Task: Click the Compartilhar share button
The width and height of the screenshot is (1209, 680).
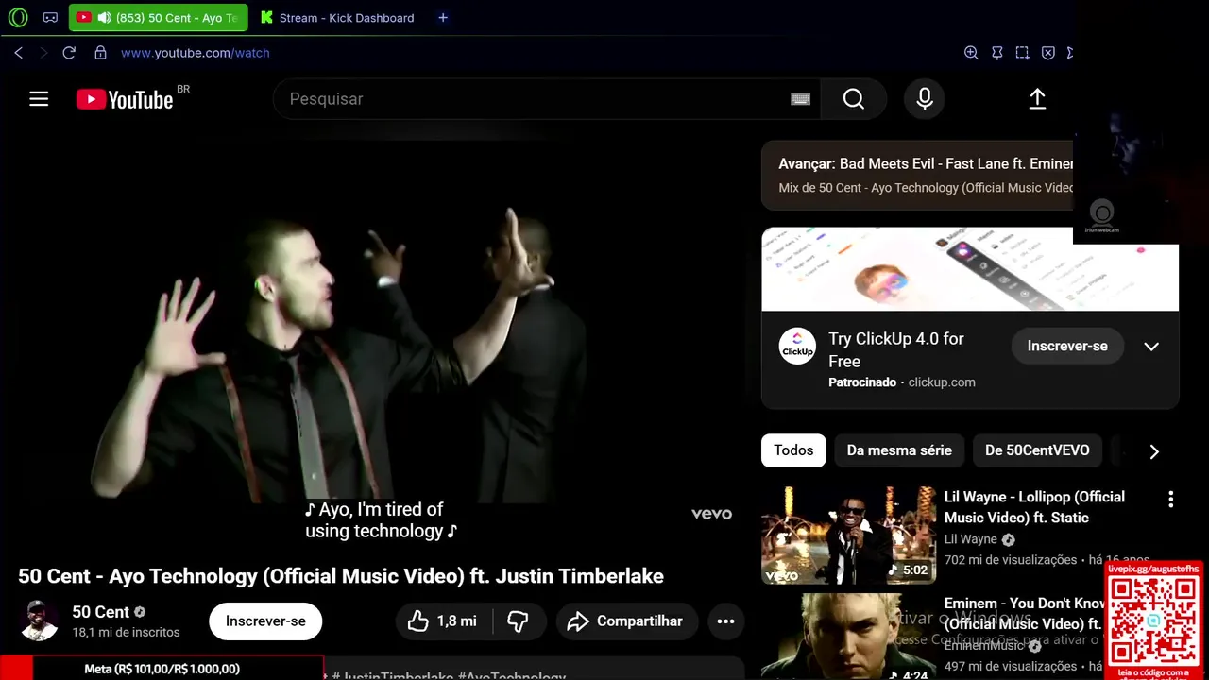Action: pos(626,620)
